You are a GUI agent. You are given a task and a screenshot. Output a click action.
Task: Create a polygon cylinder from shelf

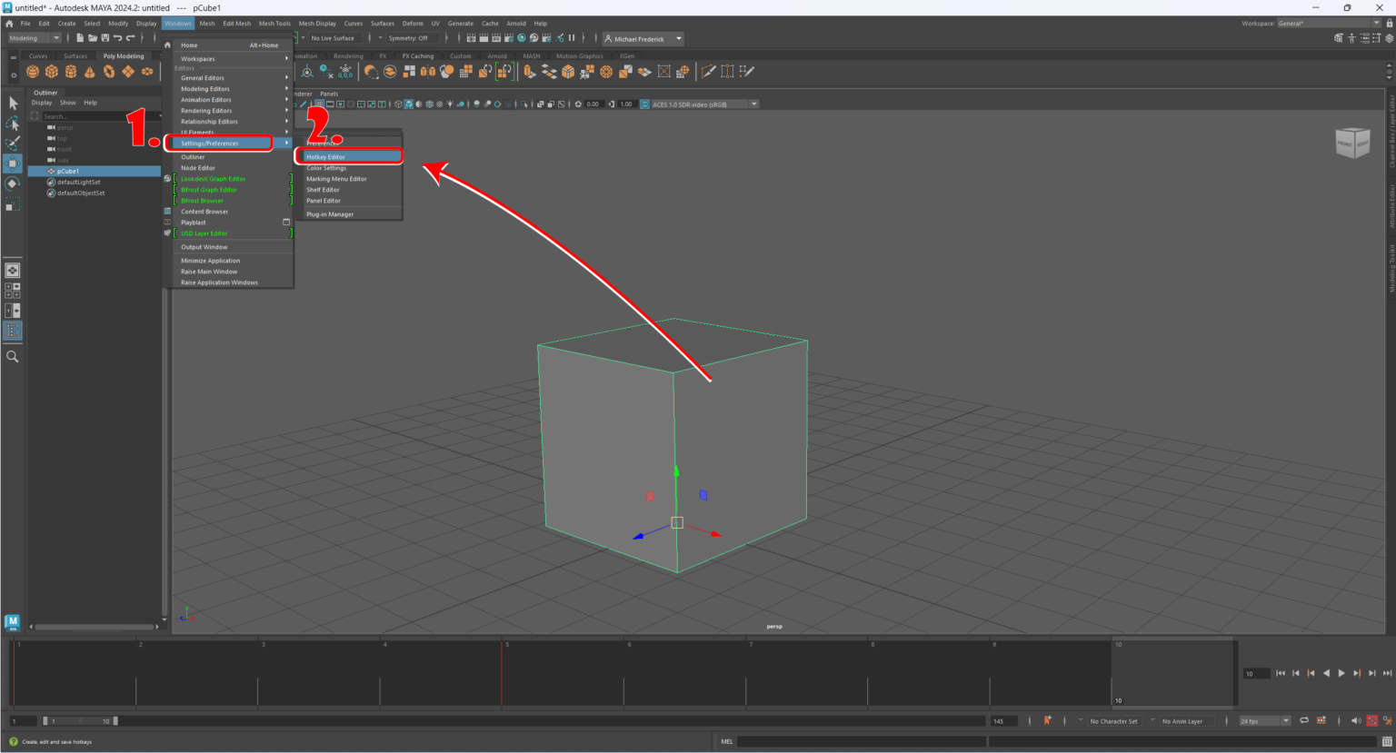(71, 72)
